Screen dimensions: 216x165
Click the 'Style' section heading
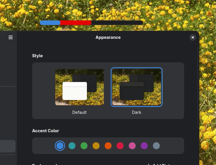(x=37, y=56)
